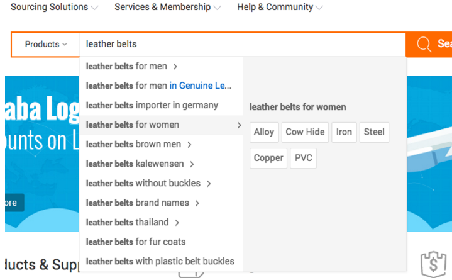The height and width of the screenshot is (280, 452).
Task: Expand arrow beside leather belts for women
Action: (x=239, y=125)
